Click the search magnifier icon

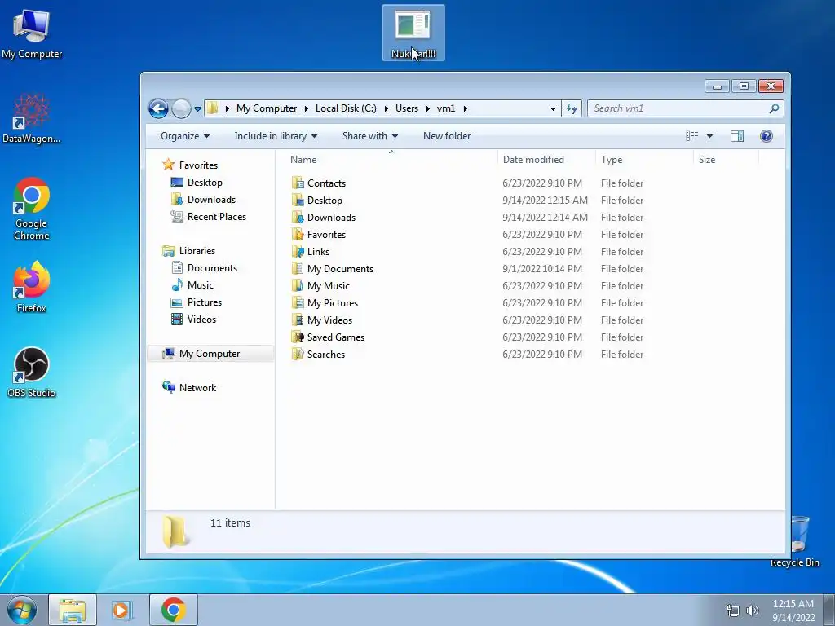(774, 108)
